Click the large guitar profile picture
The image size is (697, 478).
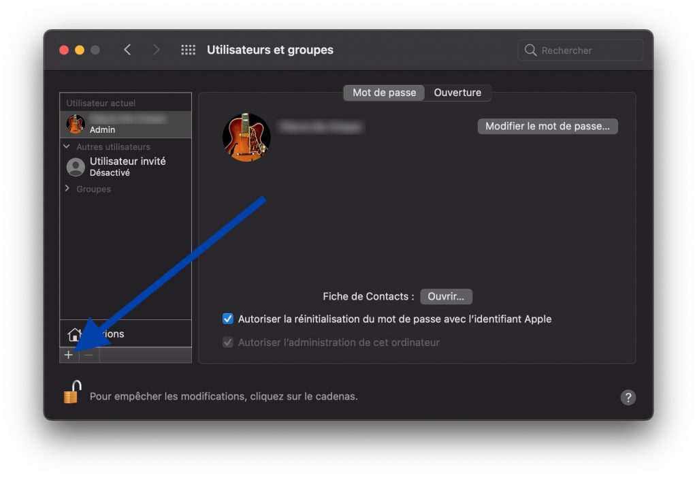246,138
